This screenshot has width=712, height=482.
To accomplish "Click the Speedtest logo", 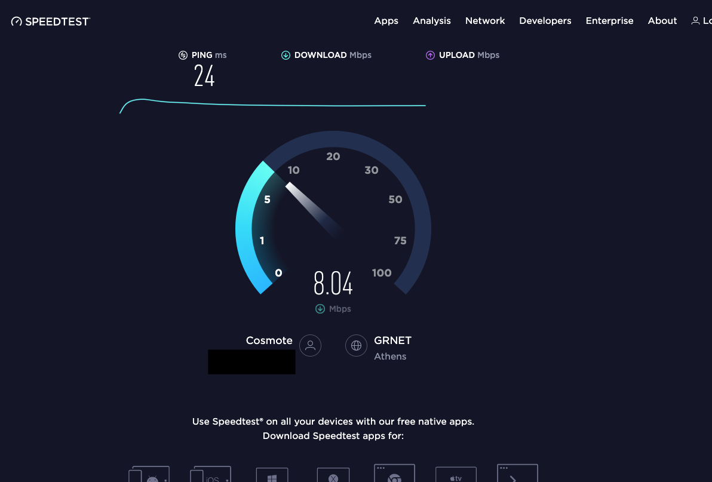I will [51, 22].
